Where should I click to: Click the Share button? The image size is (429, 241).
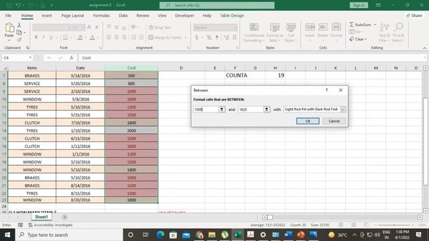click(x=414, y=15)
